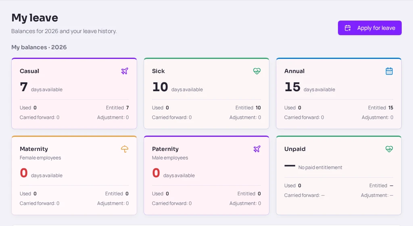Screen dimensions: 413x226
Task: Click the My leave page heading
Action: [35, 18]
